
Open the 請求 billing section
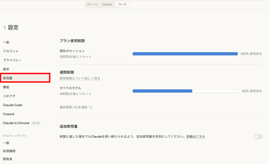6,69
